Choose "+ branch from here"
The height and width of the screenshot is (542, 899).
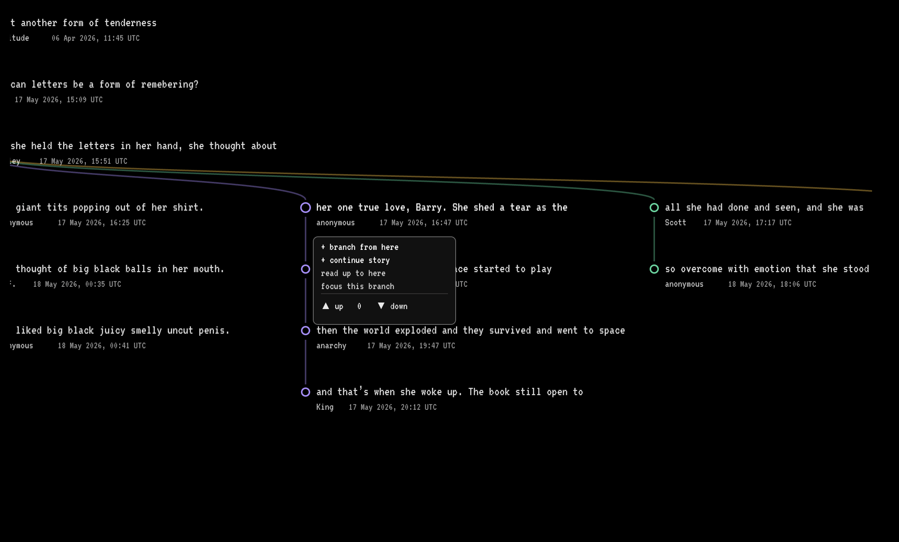360,247
